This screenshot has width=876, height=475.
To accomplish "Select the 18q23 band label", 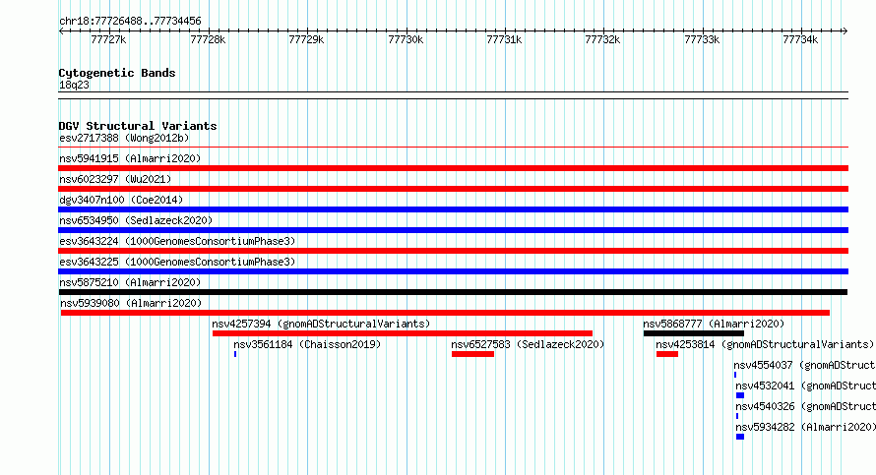I will (74, 85).
